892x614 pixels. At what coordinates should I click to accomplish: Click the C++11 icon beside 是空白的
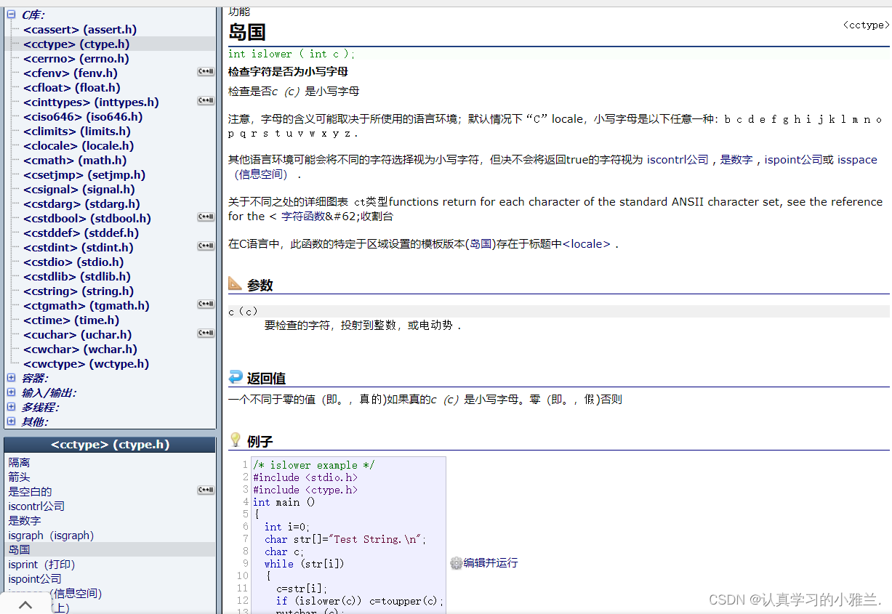(x=206, y=490)
